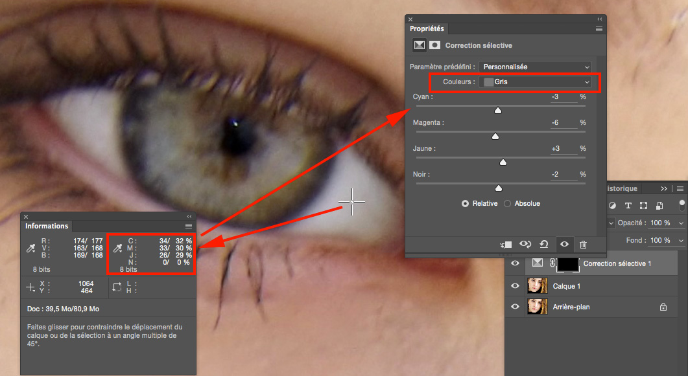688x376 pixels.
Task: Reset adjustment to defaults with the curved arrow icon
Action: [545, 244]
